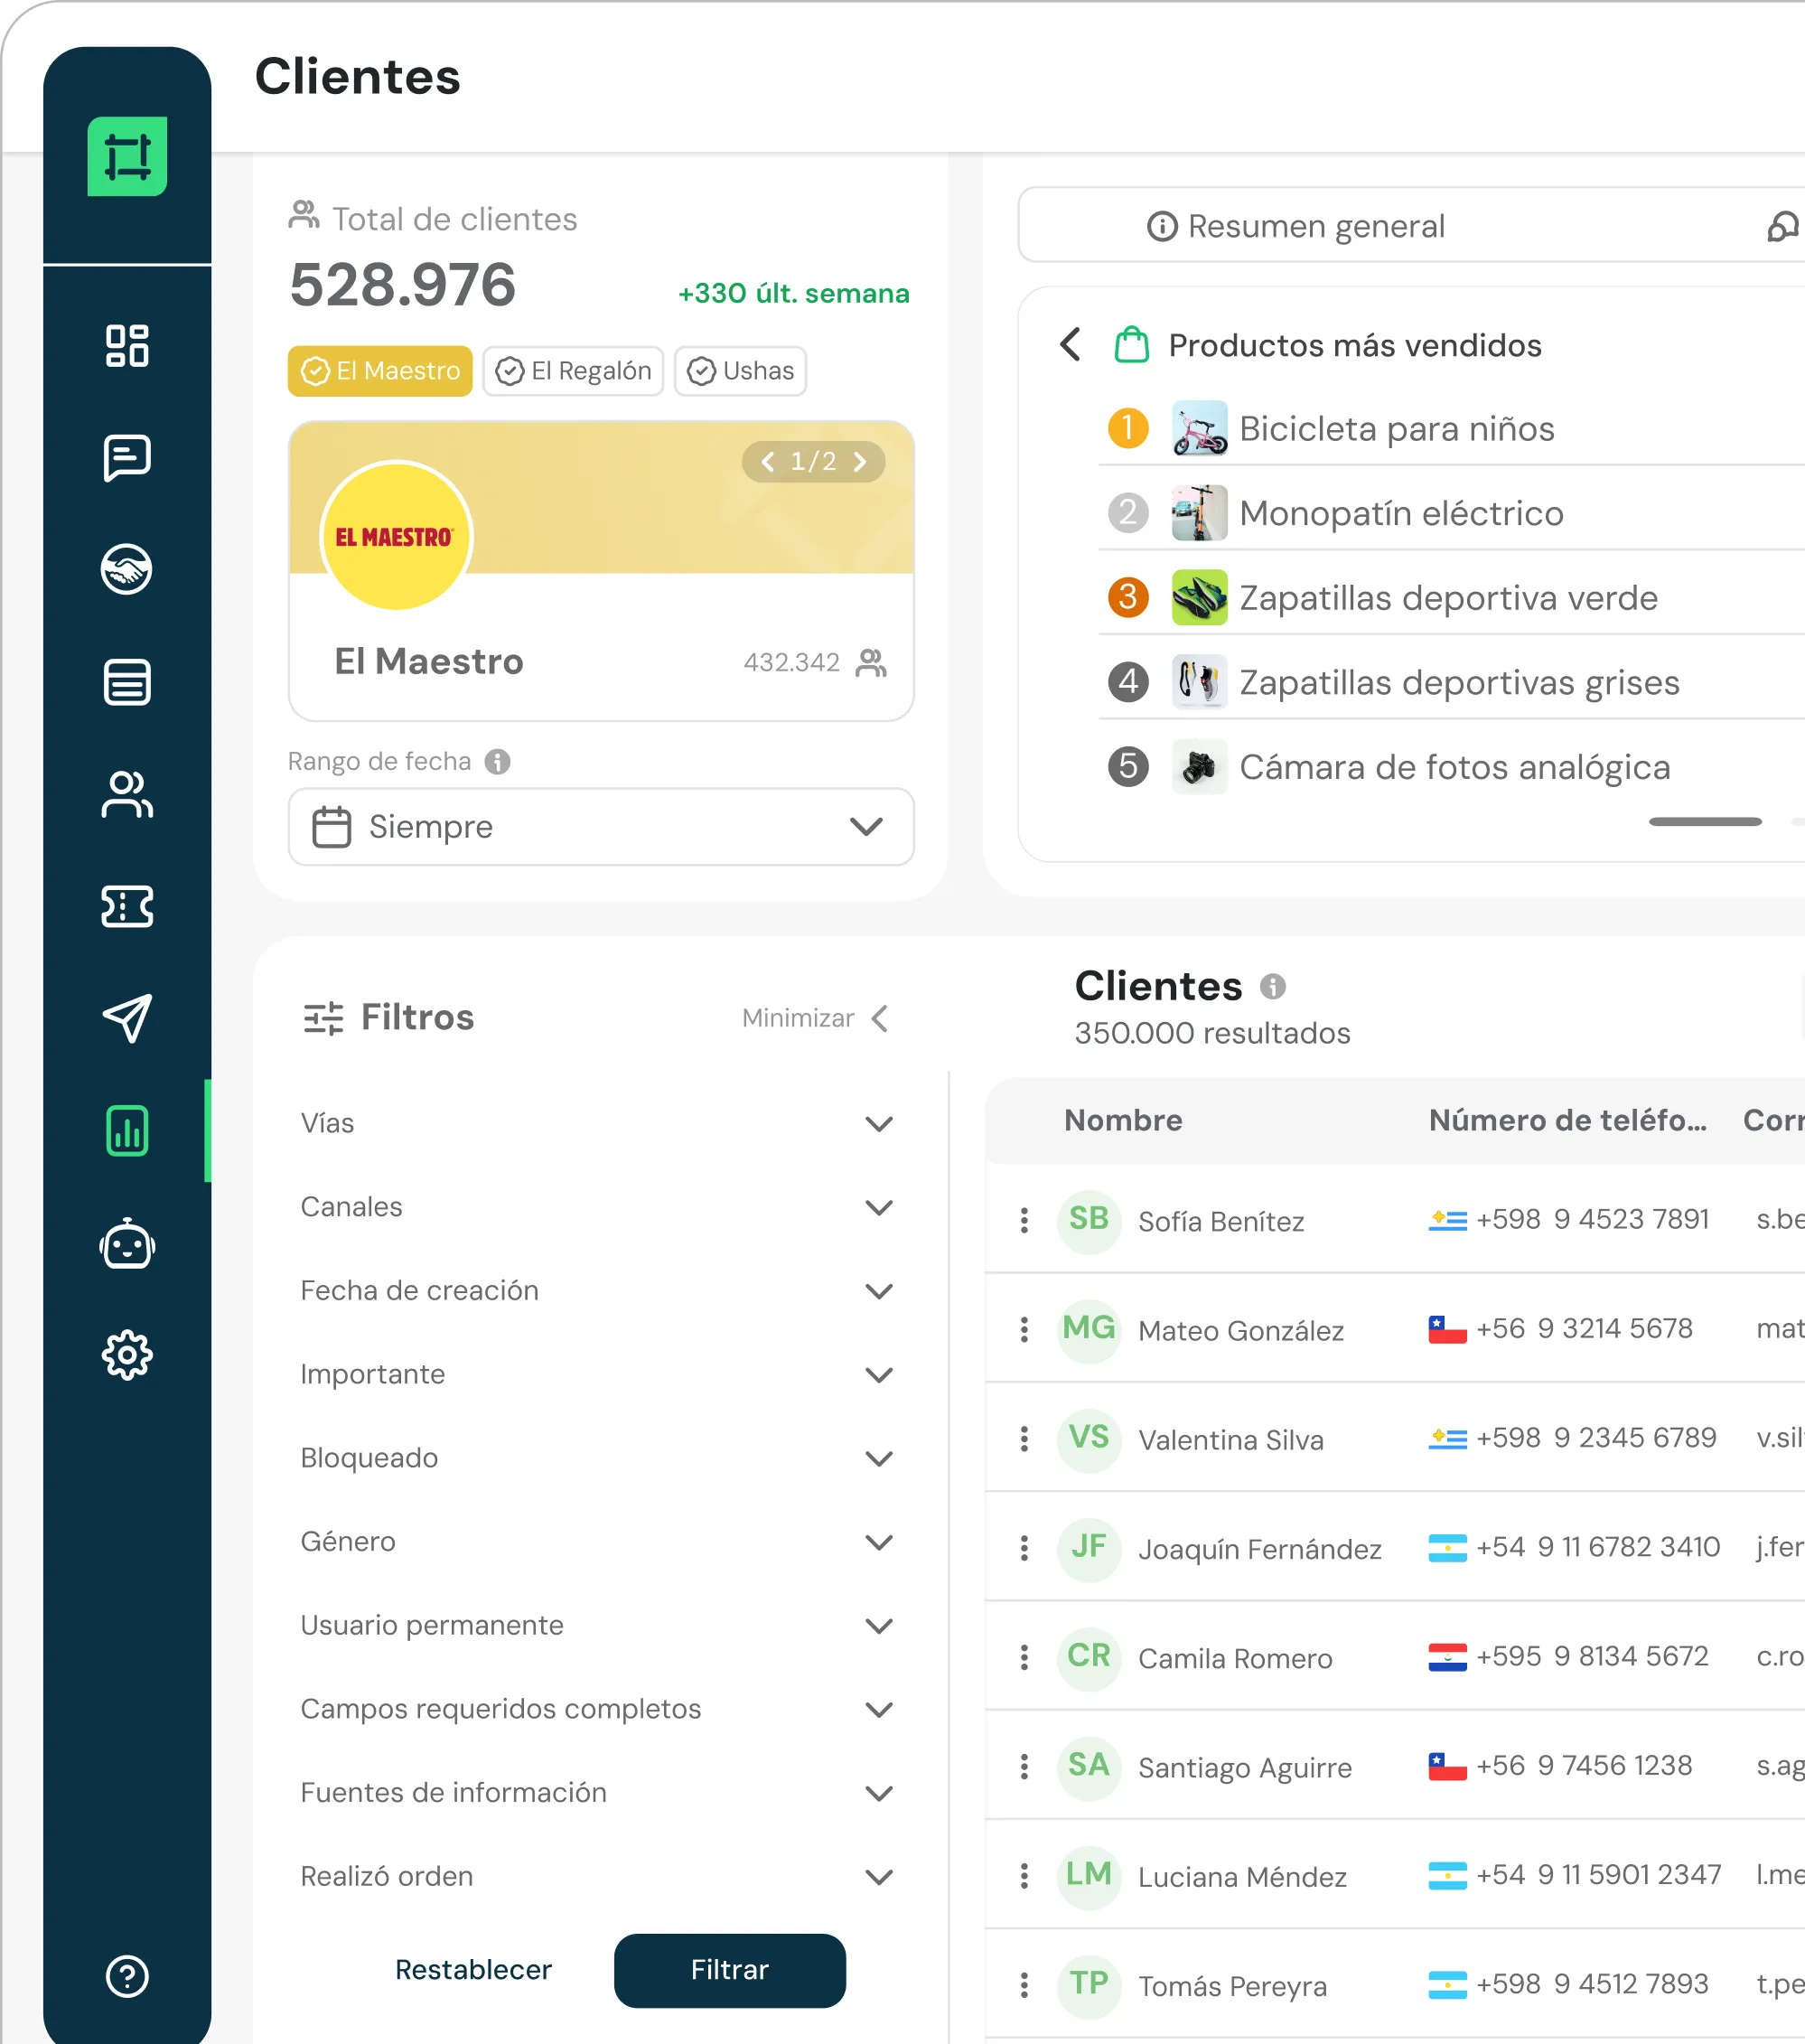Viewport: 1805px width, 2044px height.
Task: Open the robot bot sidebar icon
Action: tap(127, 1244)
